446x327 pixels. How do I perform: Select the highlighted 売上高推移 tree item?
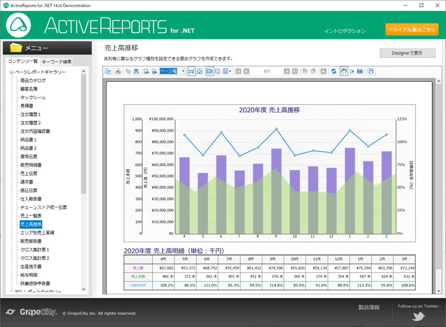click(31, 224)
